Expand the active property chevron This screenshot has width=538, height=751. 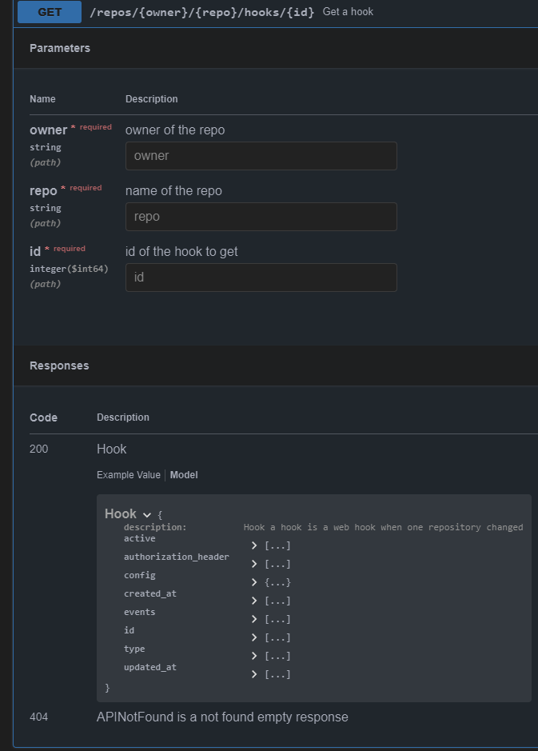point(254,545)
